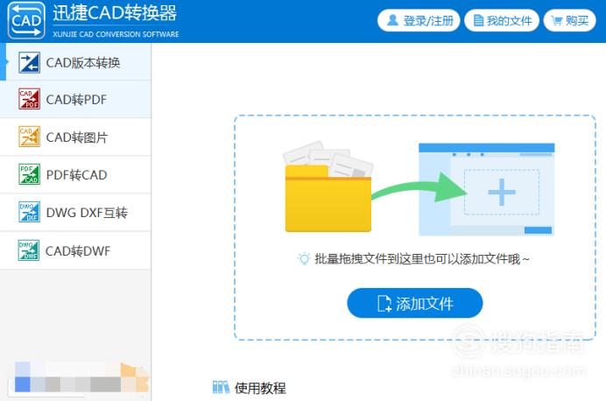Open 我的文件 my files
Image resolution: width=606 pixels, height=401 pixels.
(x=502, y=20)
